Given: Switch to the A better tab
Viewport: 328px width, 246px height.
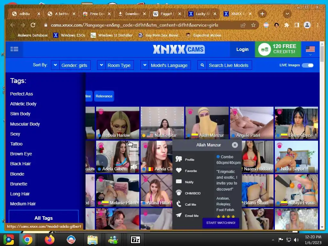Looking at the screenshot, I should [62, 14].
